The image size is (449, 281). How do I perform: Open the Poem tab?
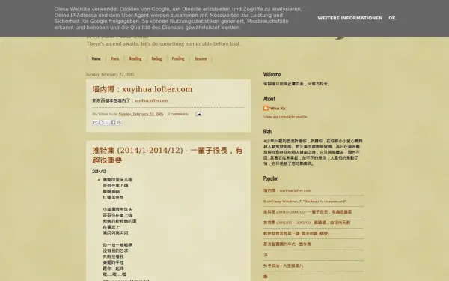point(114,58)
